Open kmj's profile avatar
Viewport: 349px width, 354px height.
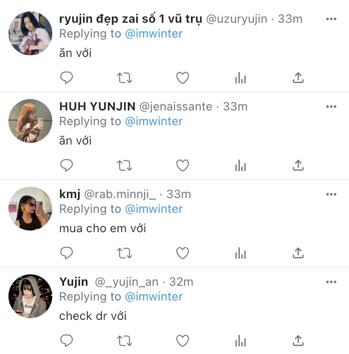click(x=30, y=208)
